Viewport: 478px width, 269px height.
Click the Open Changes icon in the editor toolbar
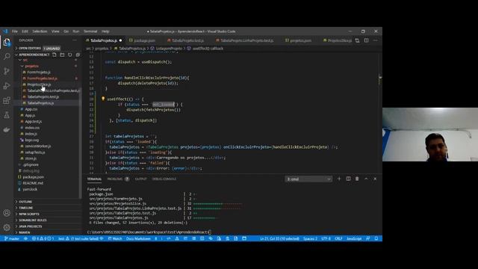click(357, 40)
